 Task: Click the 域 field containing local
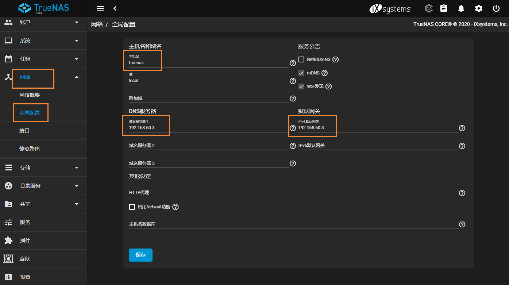[209, 81]
